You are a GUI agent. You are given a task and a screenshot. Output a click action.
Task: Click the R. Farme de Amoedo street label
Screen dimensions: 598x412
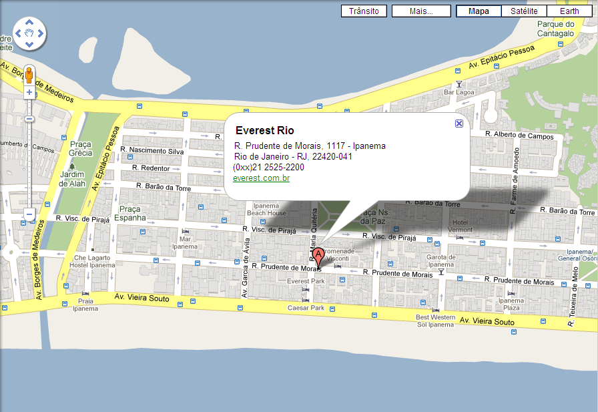[x=515, y=181]
